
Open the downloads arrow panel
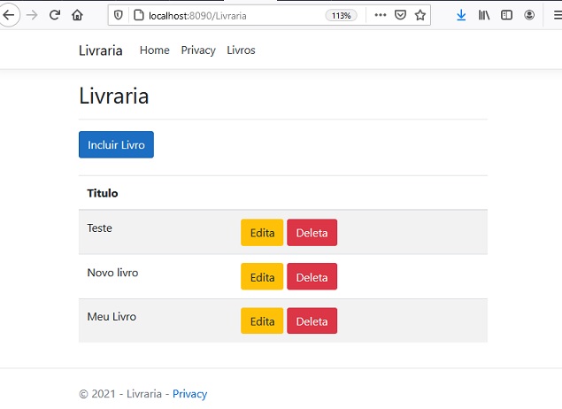461,15
